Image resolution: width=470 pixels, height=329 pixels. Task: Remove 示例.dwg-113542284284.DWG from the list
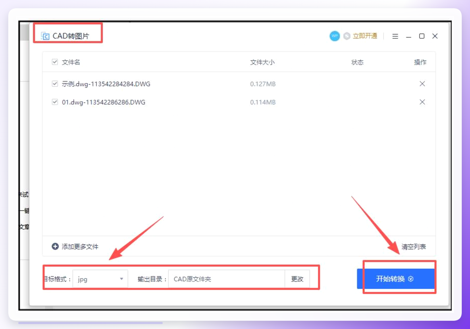click(x=422, y=84)
